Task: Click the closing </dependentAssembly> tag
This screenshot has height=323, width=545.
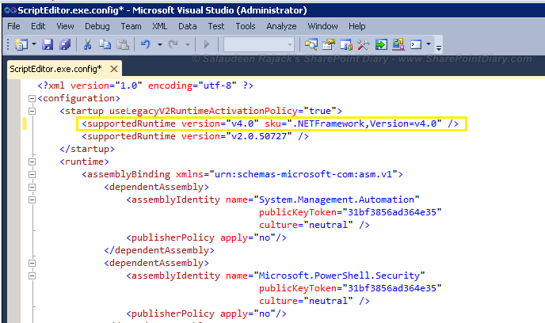Action: tap(159, 250)
